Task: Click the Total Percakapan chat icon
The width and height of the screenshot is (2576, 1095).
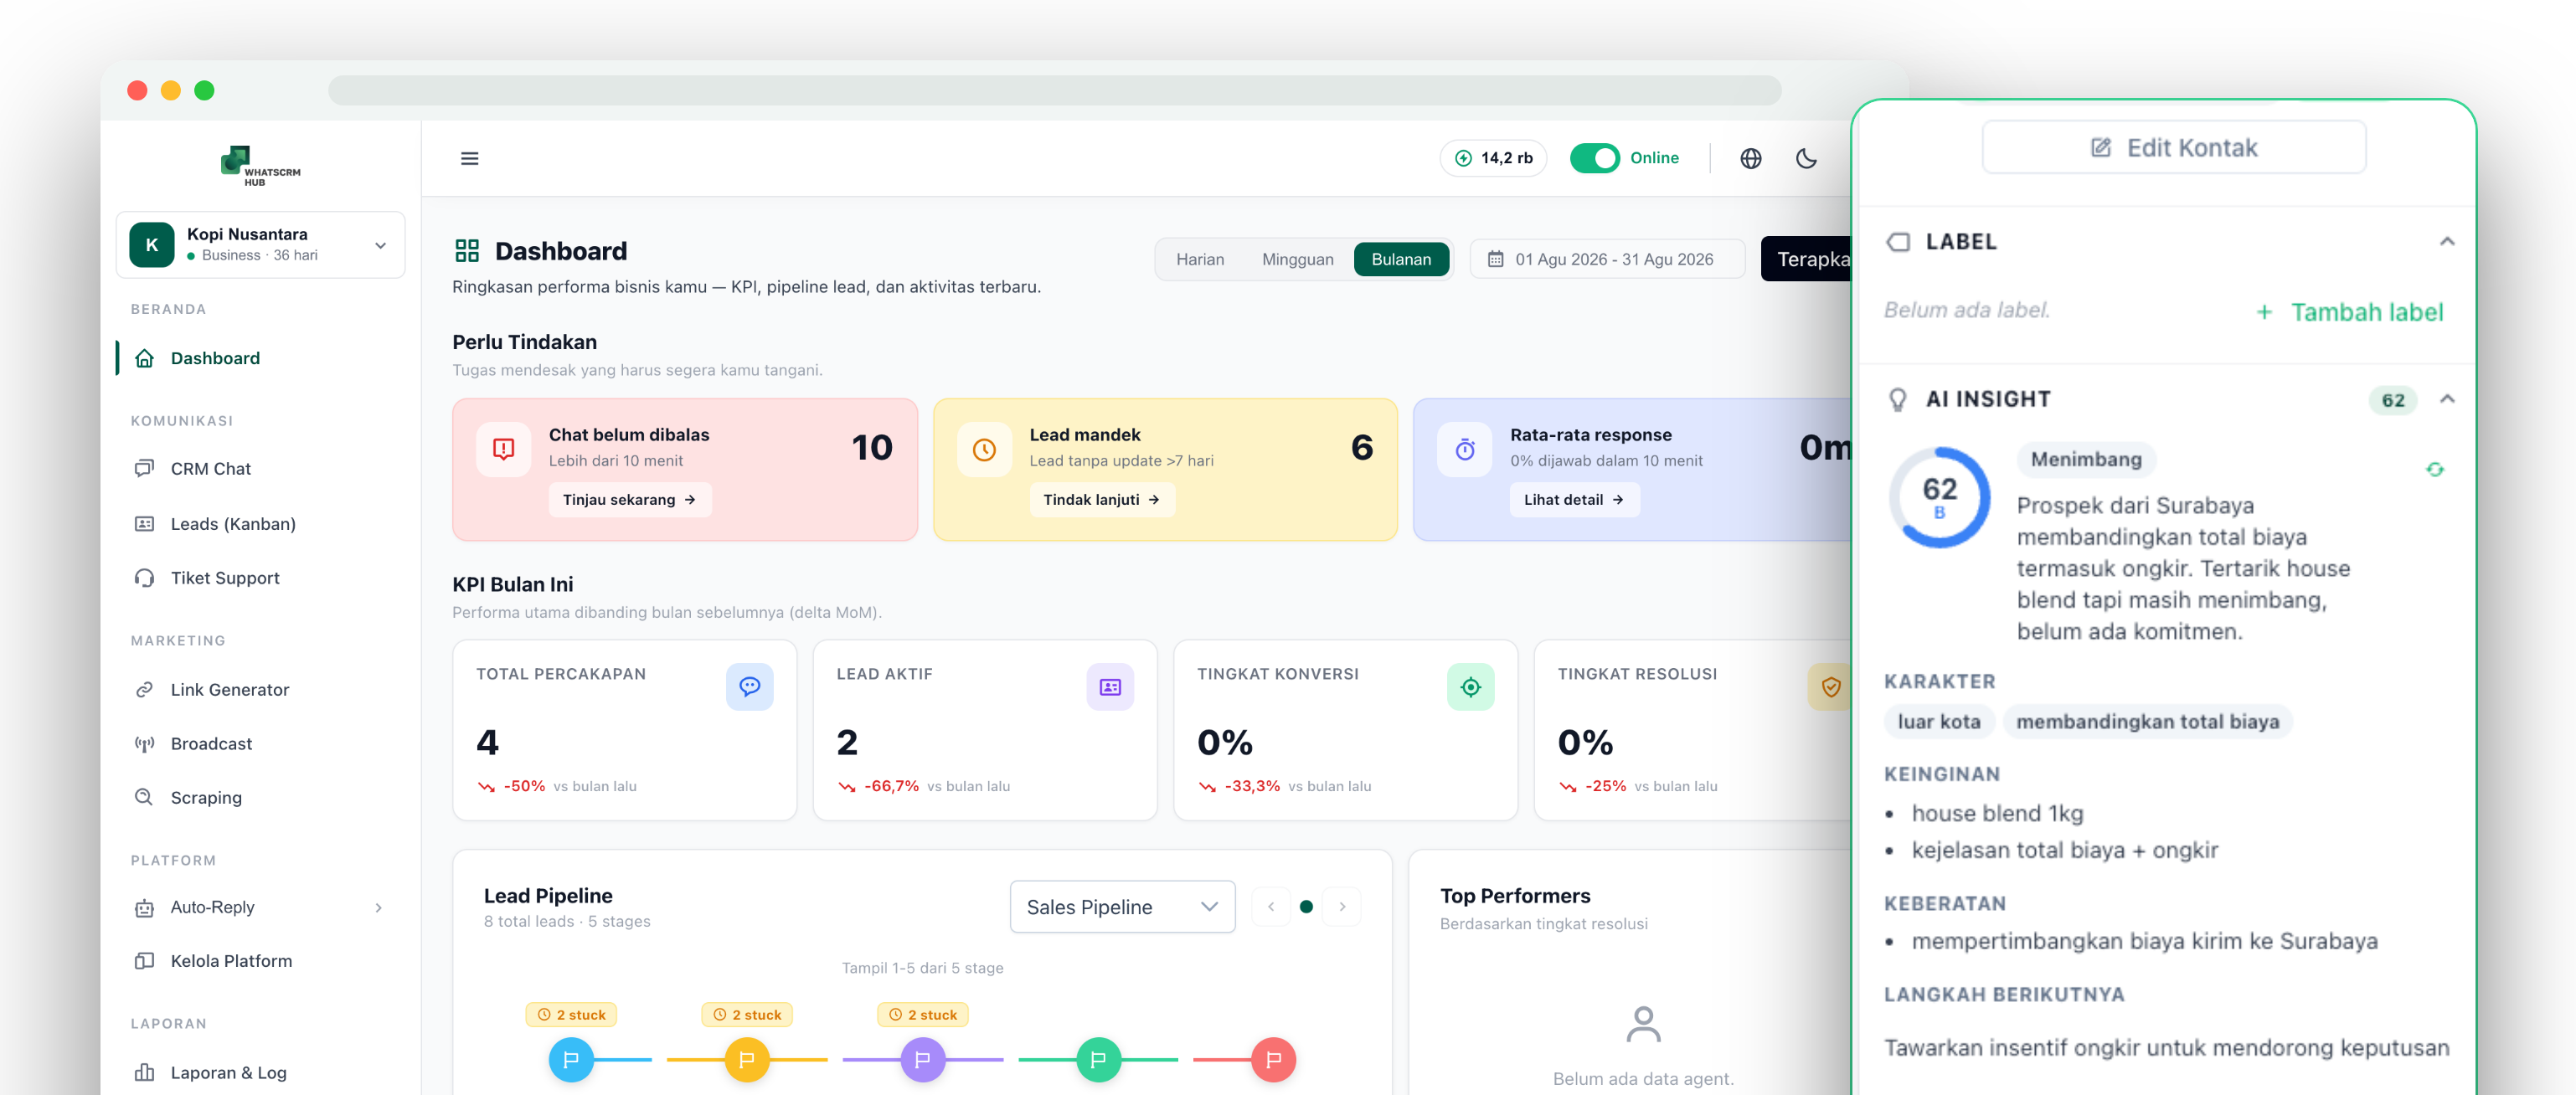Action: (x=749, y=686)
